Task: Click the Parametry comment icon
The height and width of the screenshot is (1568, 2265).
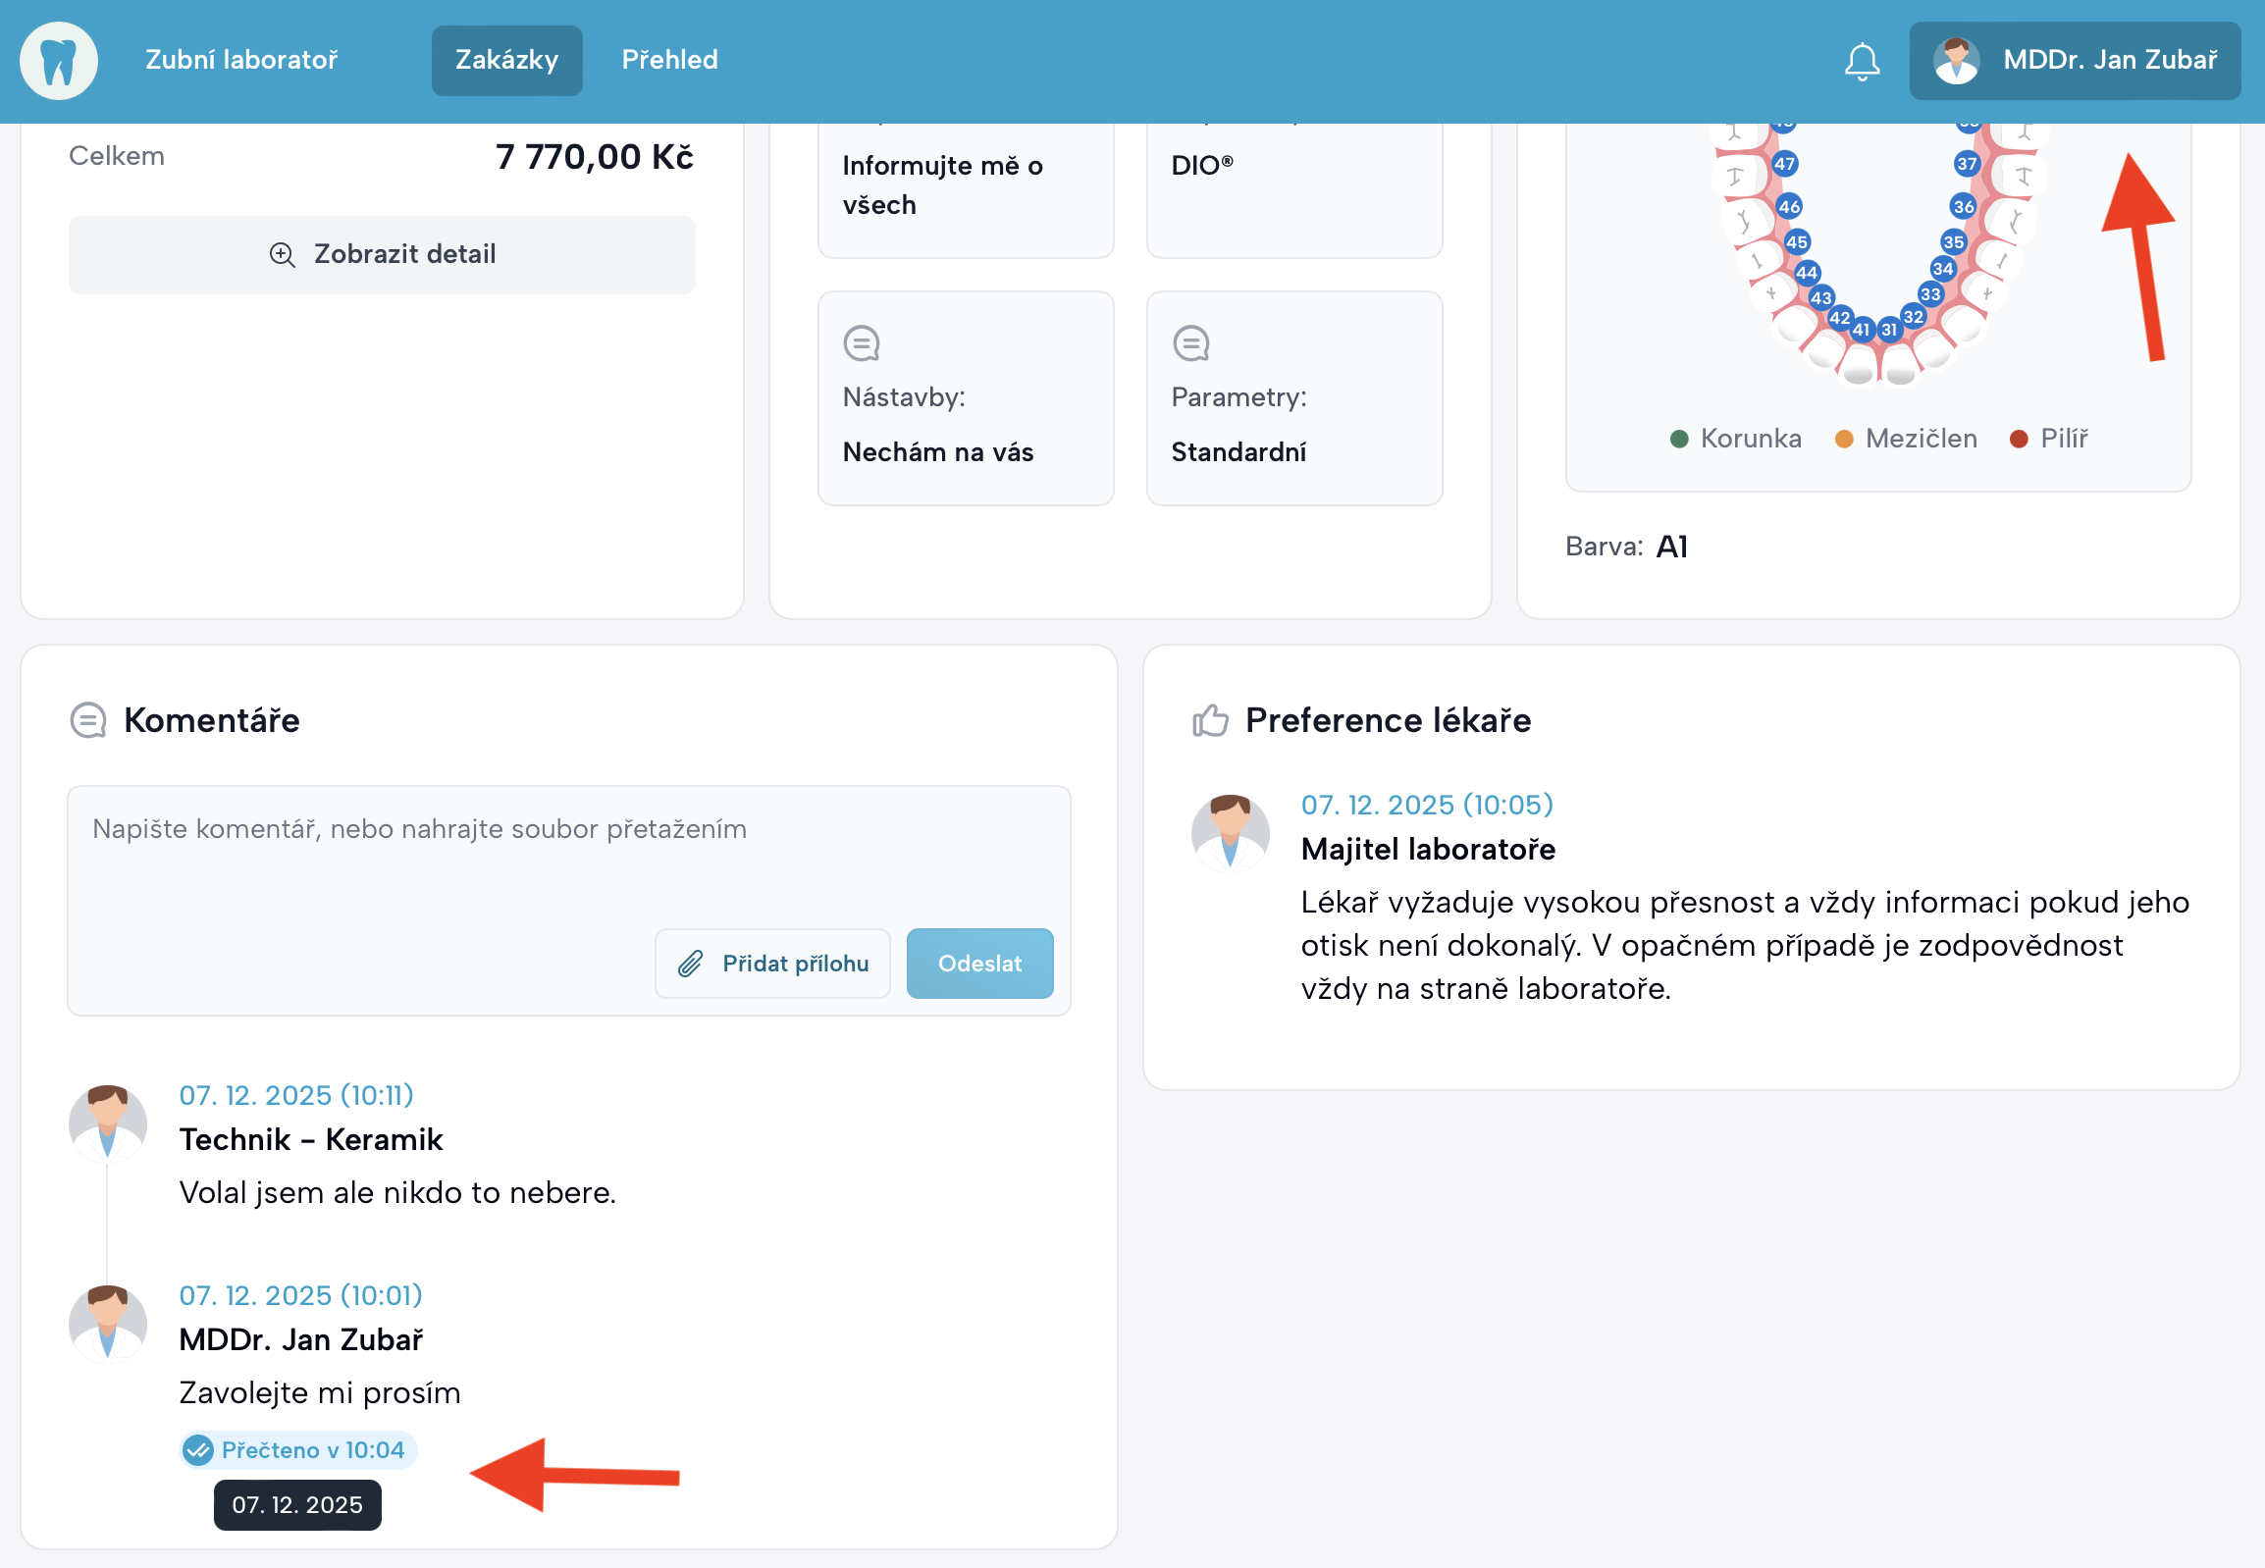Action: pos(1190,343)
